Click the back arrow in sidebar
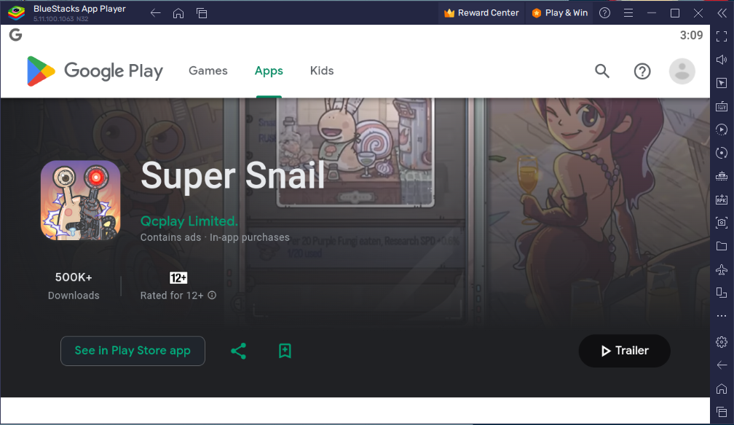The image size is (734, 425). click(722, 365)
